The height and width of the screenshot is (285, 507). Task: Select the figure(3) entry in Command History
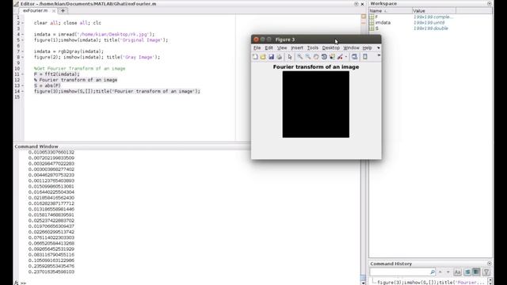pos(431,283)
